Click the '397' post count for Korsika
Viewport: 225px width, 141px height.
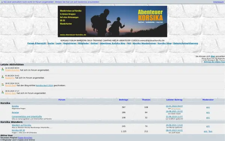(x=123, y=107)
